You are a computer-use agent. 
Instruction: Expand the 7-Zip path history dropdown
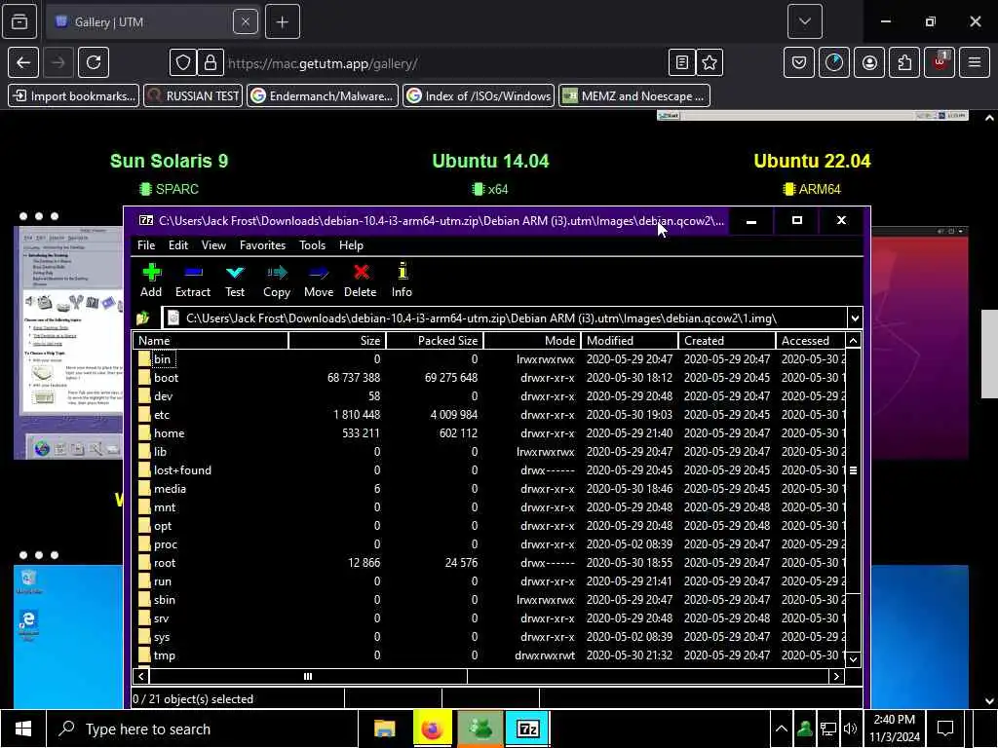(855, 318)
